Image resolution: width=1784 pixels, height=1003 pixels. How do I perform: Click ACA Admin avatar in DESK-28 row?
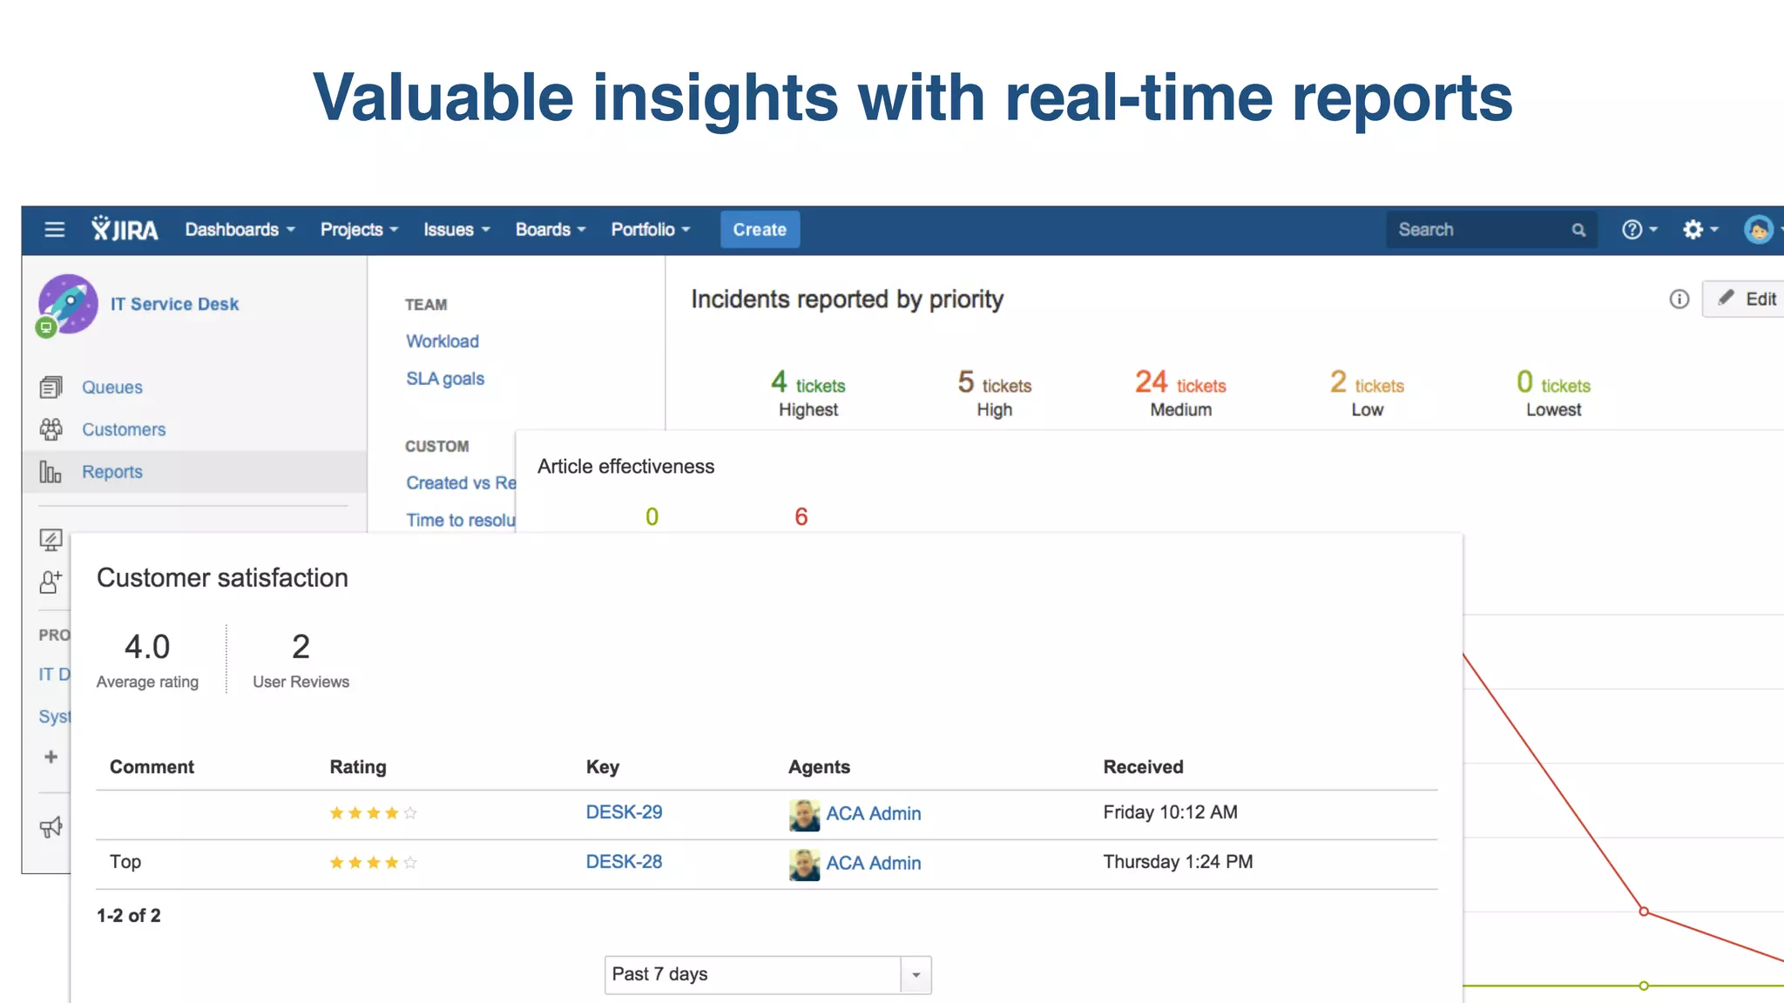[x=804, y=865]
